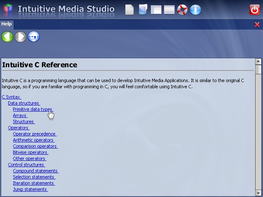The image size is (263, 197).
Task: Open the Control structures link
Action: (x=26, y=165)
